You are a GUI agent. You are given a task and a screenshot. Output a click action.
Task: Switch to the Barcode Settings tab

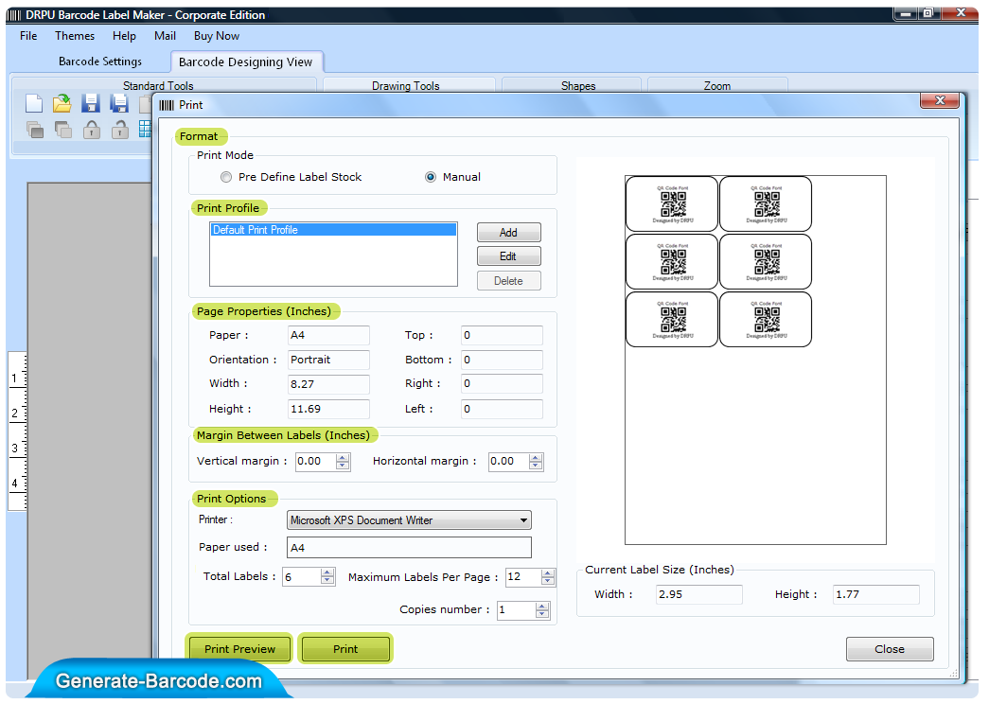point(100,62)
